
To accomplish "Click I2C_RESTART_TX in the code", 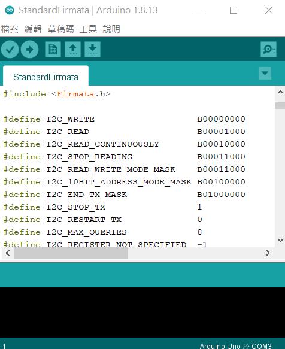I will point(84,220).
